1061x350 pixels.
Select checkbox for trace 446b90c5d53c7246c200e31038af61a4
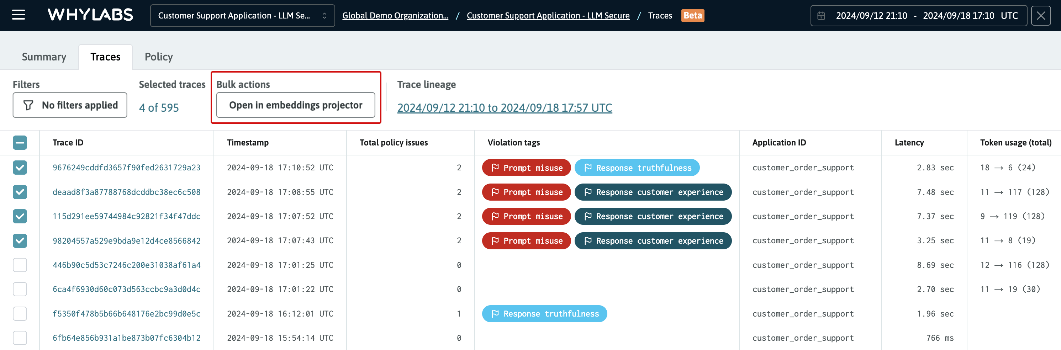pyautogui.click(x=20, y=265)
